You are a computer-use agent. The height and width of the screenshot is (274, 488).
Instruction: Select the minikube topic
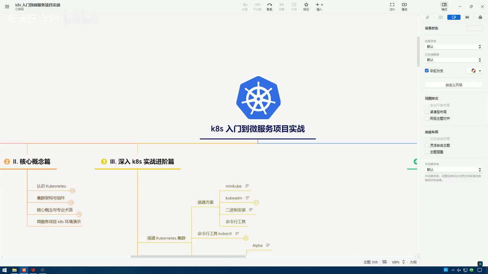[234, 186]
